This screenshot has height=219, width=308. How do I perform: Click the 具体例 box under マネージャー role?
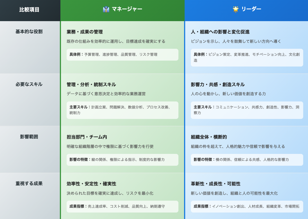122,55
